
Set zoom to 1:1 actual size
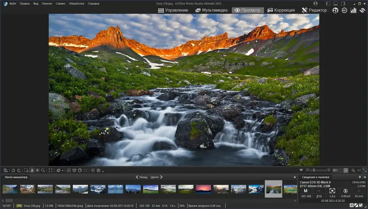(x=359, y=170)
